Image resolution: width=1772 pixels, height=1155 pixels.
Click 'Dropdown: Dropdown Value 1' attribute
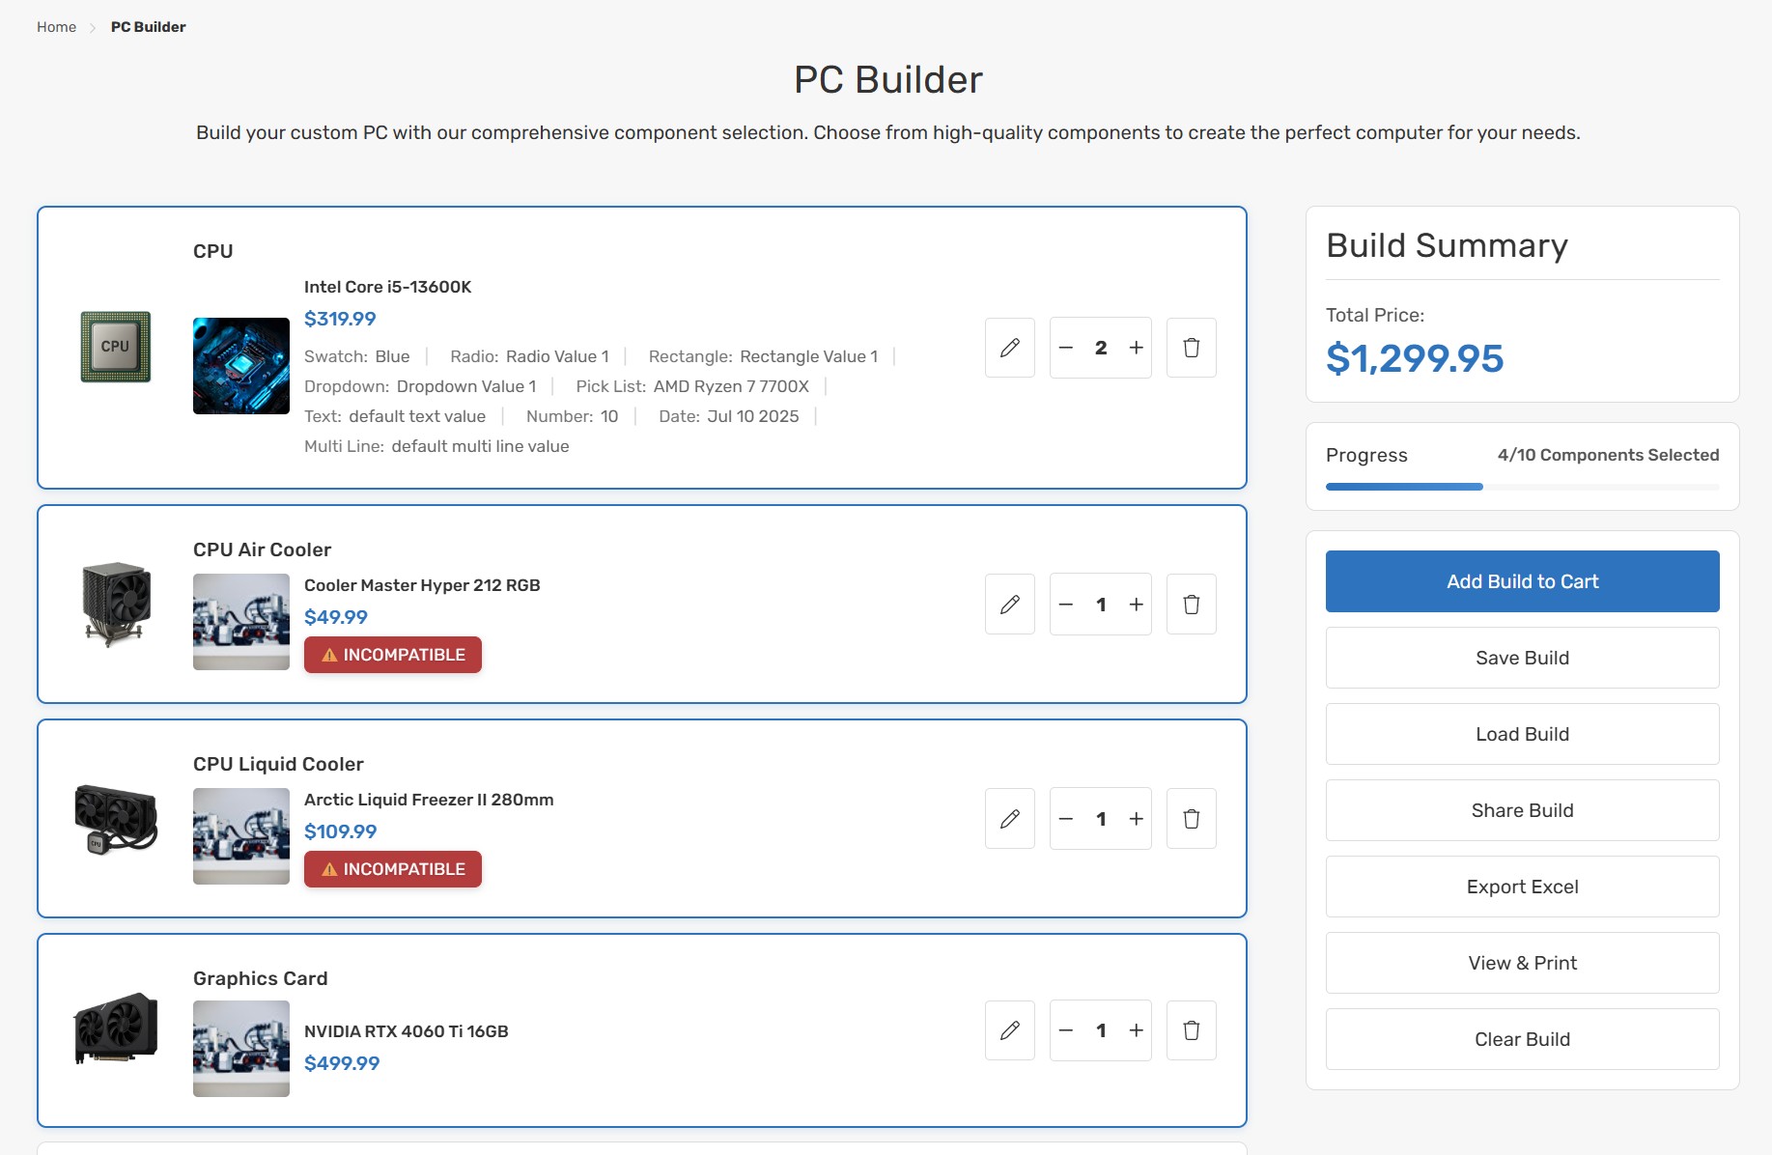pos(420,386)
